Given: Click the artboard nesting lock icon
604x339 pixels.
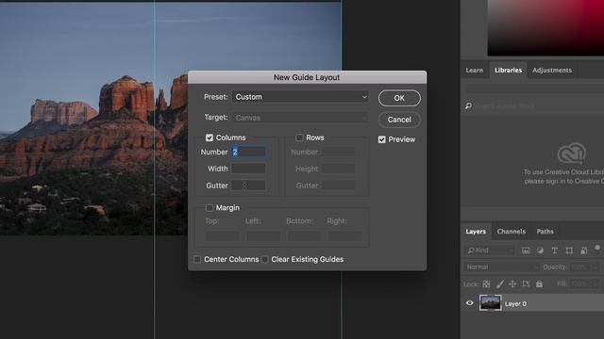Looking at the screenshot, I should [526, 284].
